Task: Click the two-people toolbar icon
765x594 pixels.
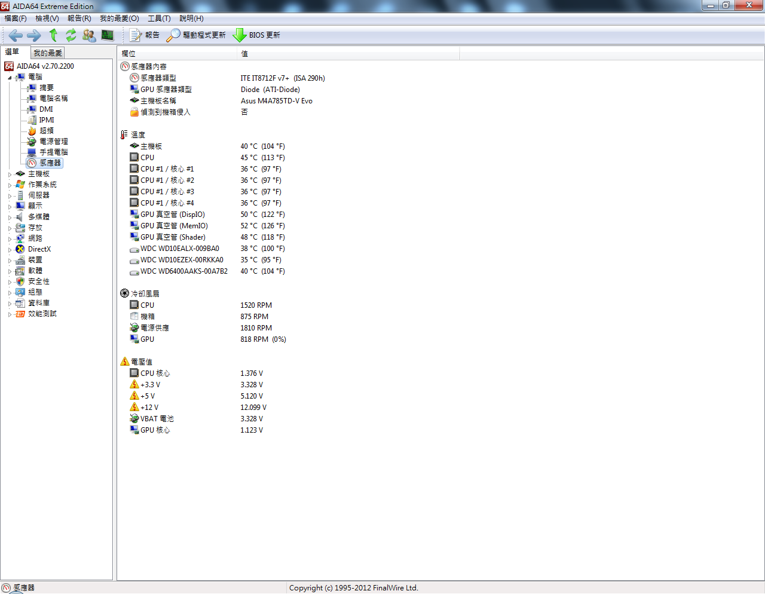Action: [x=89, y=35]
